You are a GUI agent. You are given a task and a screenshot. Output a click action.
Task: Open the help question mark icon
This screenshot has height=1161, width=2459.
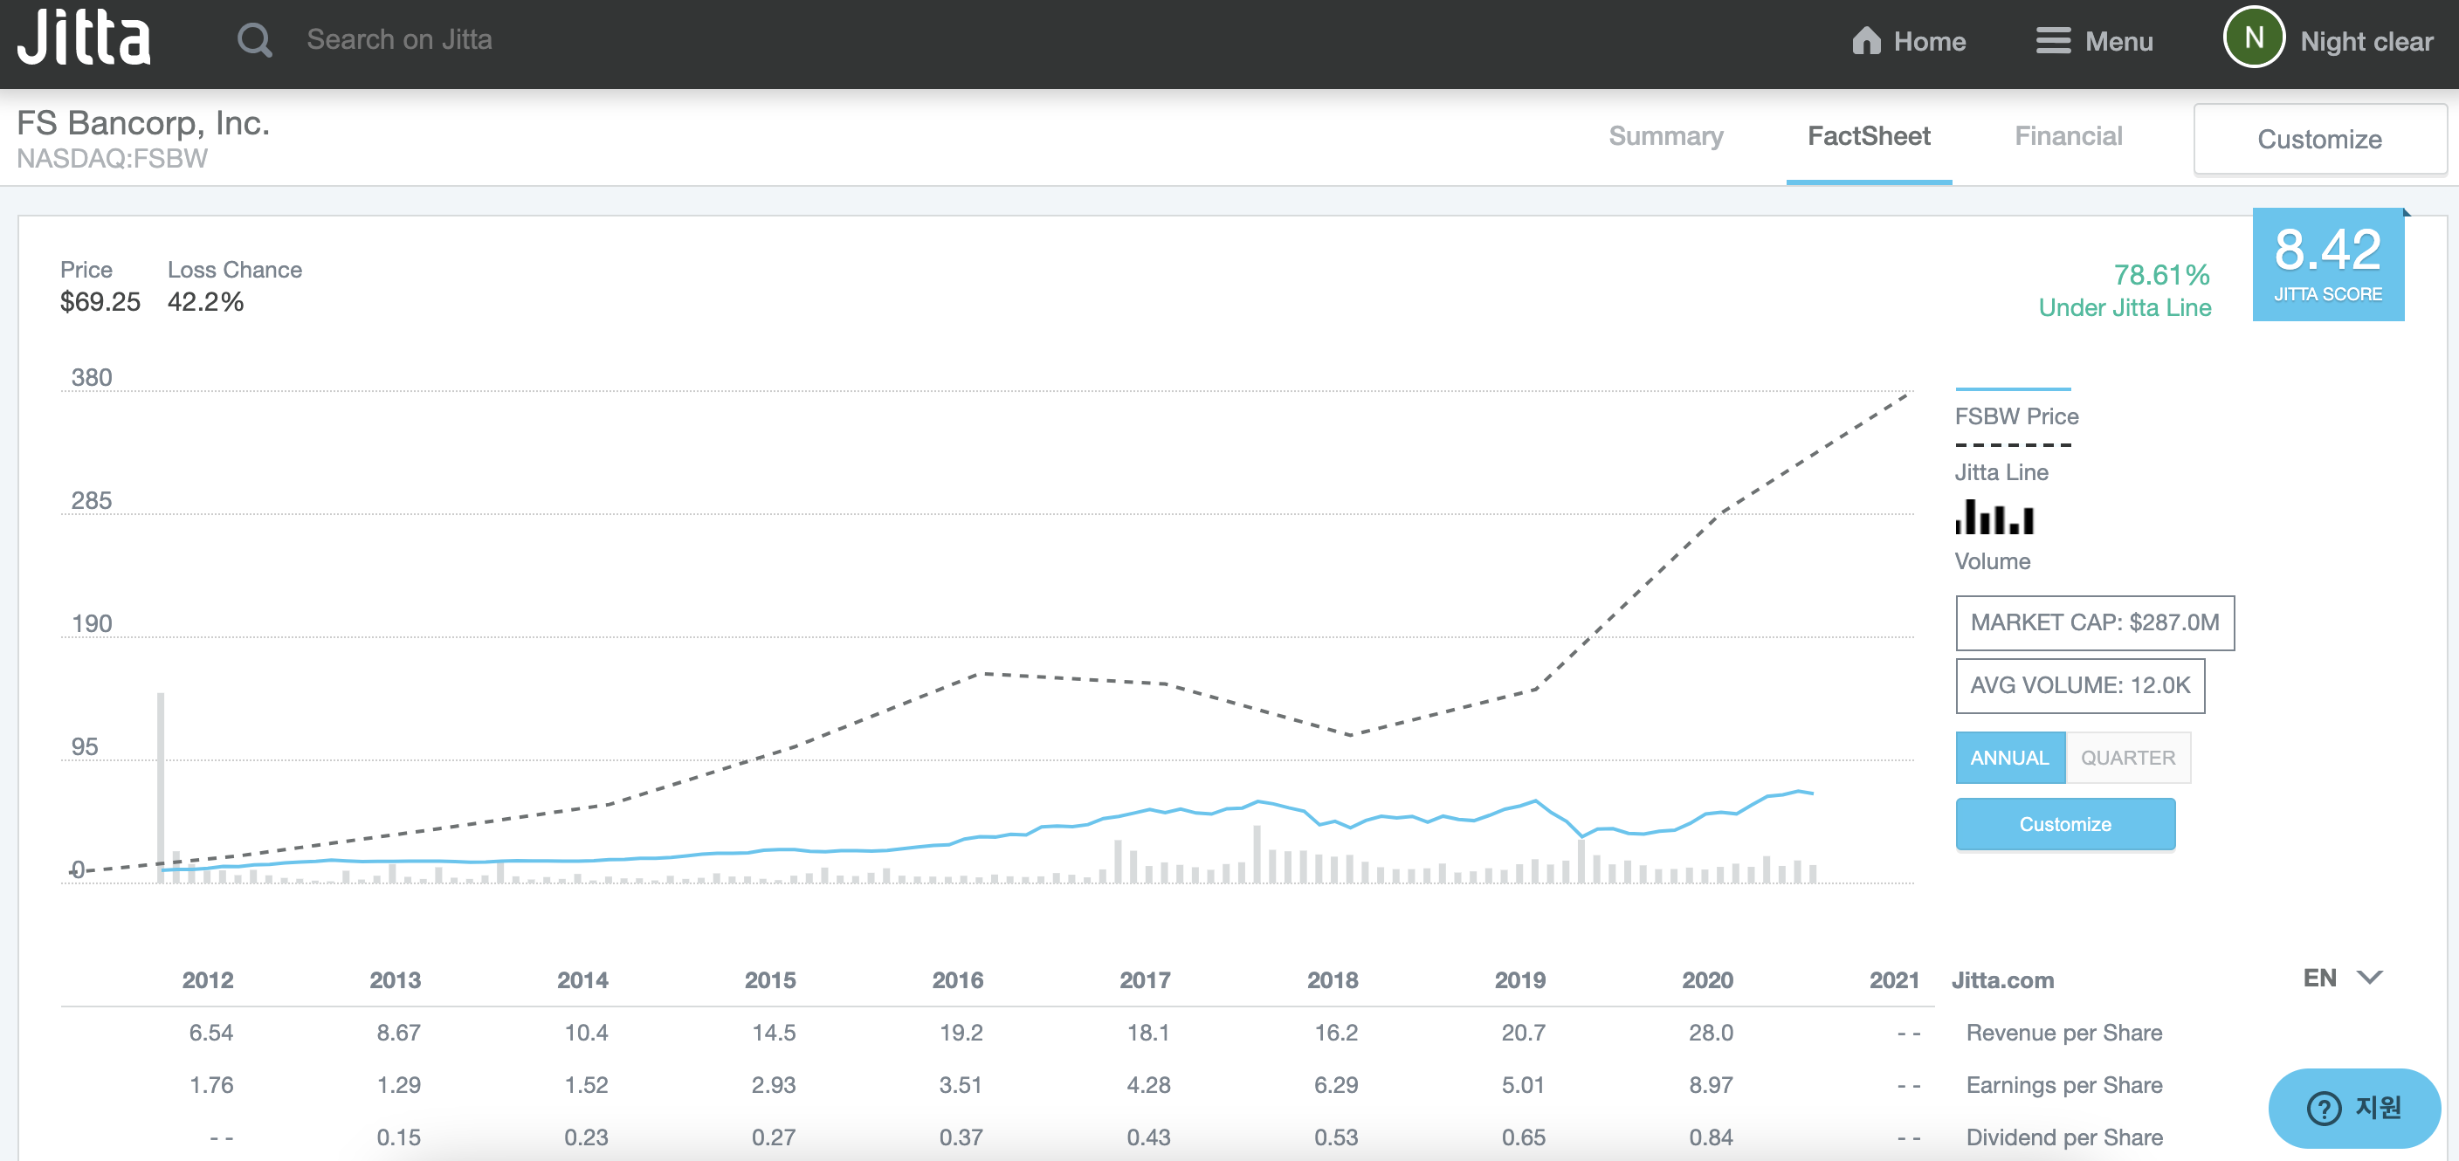[x=2324, y=1108]
